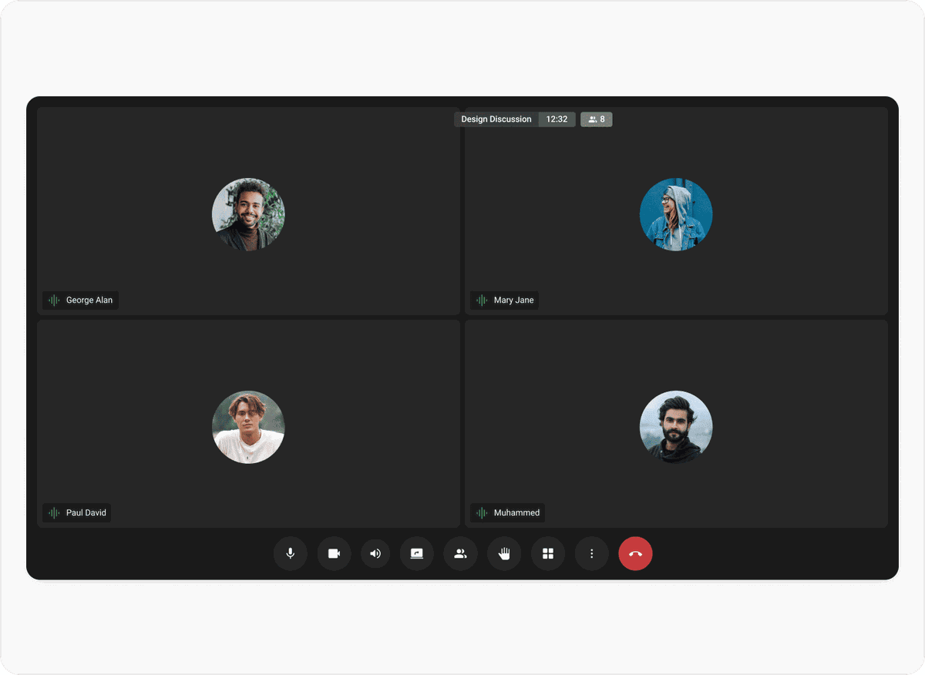Click Muhammed's audio wave icon
The image size is (925, 675).
[x=482, y=513]
